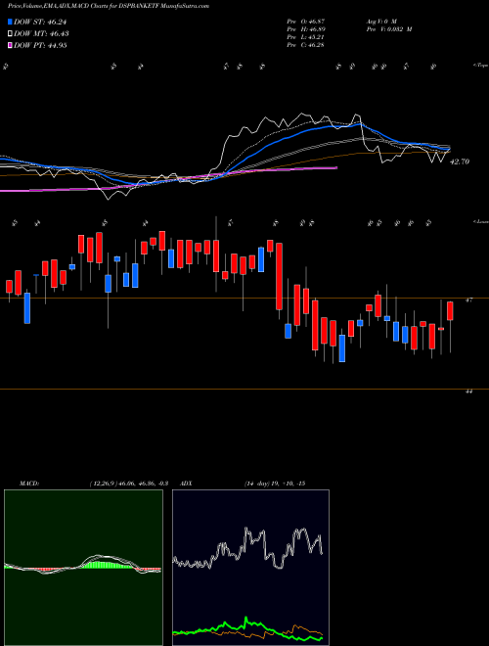
Task: Click the magenta DOW PT legend swatch
Action: coord(10,45)
